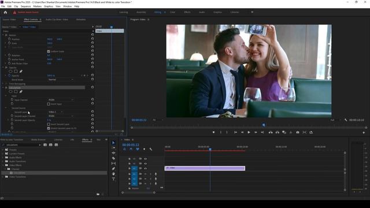Switch to the Media Browser tab
The image size is (370, 208).
click(x=38, y=140)
